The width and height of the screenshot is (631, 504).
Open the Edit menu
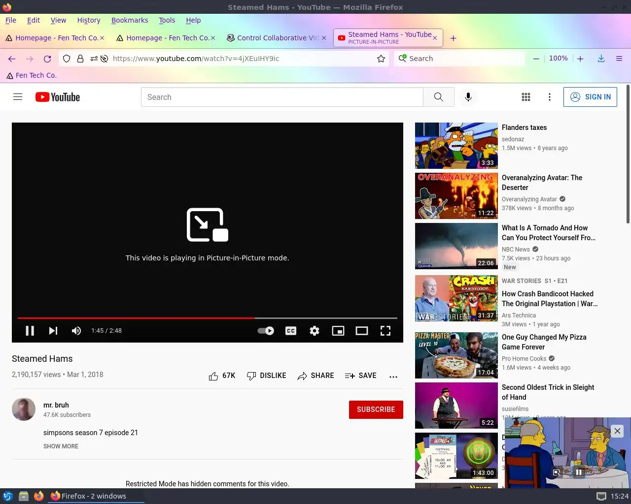point(34,20)
